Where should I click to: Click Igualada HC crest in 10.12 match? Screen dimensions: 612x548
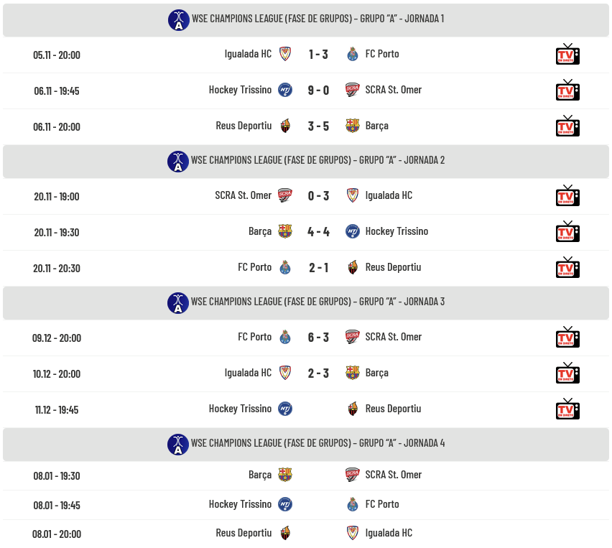tap(285, 373)
